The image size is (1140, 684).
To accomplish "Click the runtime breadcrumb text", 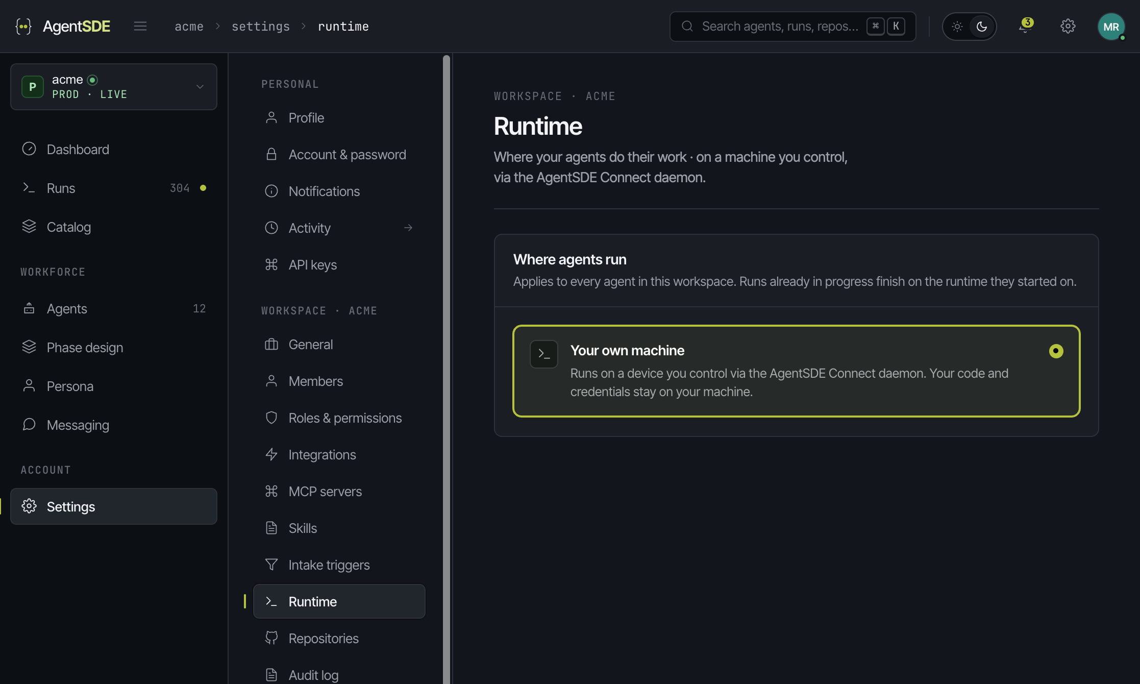I will (343, 27).
